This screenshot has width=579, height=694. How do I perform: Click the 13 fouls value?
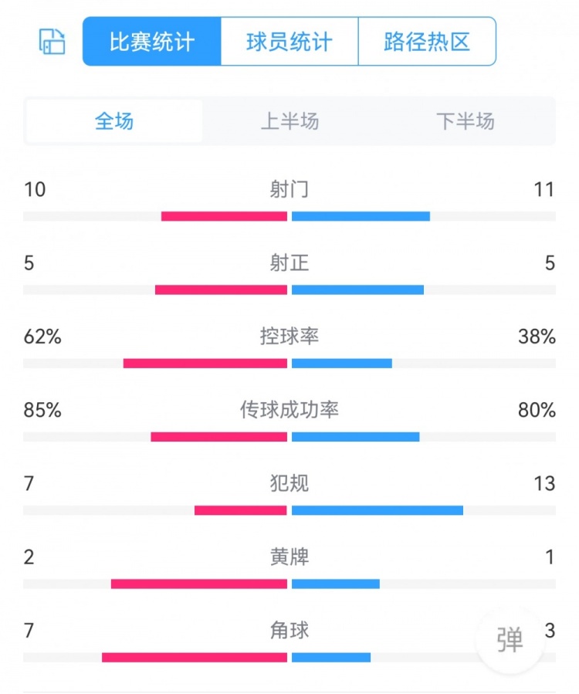tap(543, 483)
